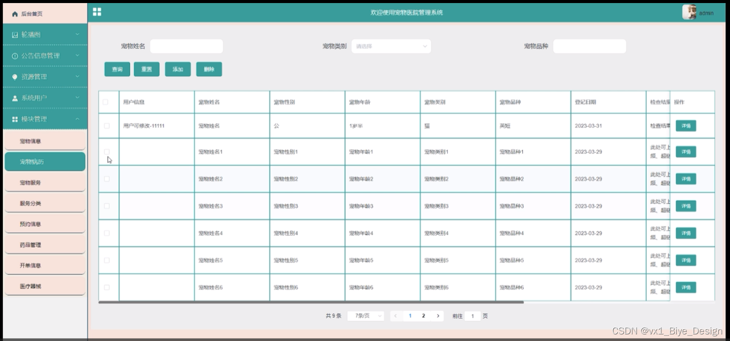Screen dimensions: 730x341
Task: Collapse the 模块管理 menu chevron
Action: coord(77,119)
